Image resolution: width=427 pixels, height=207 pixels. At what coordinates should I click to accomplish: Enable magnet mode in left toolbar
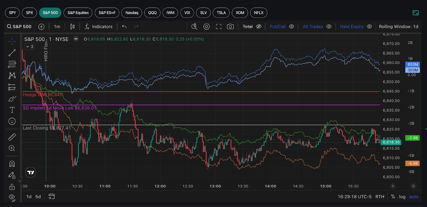pyautogui.click(x=12, y=164)
